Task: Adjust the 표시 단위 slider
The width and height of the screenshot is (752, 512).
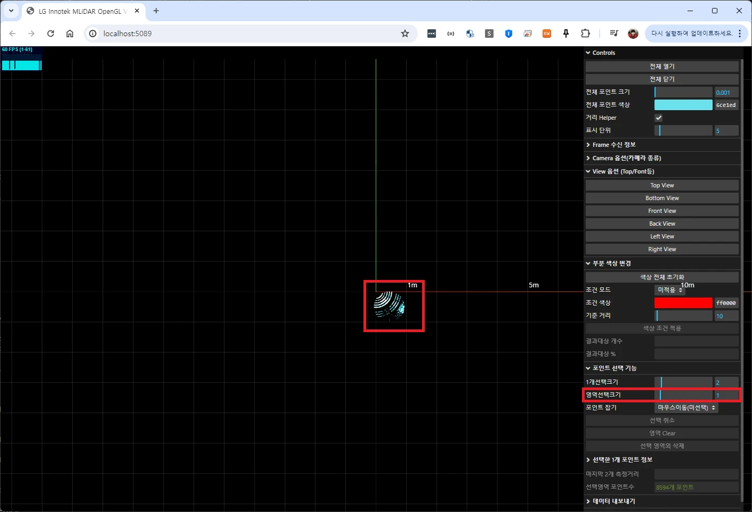Action: pos(683,130)
